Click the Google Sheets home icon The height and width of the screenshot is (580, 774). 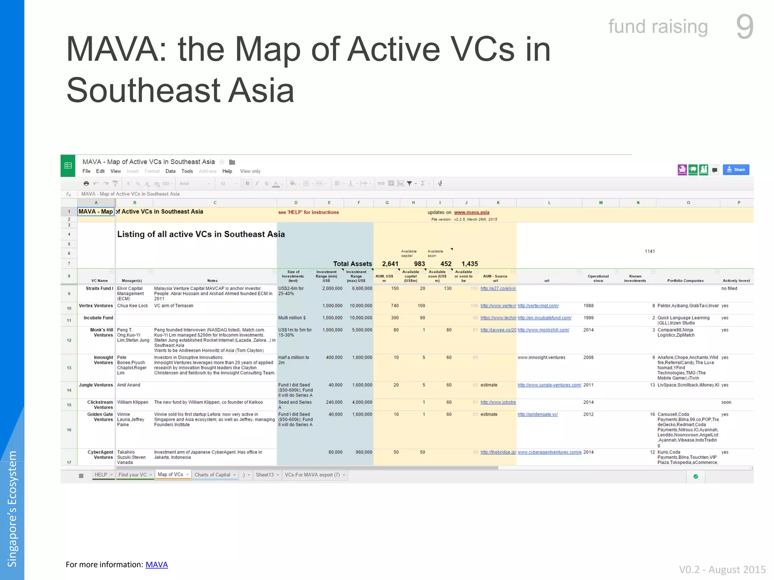click(68, 165)
